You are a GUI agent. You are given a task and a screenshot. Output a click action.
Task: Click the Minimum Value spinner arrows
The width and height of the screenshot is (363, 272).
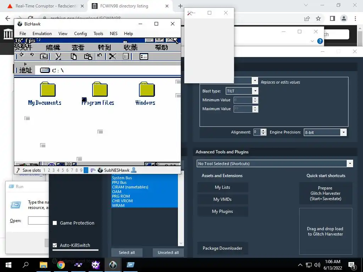[x=255, y=100]
